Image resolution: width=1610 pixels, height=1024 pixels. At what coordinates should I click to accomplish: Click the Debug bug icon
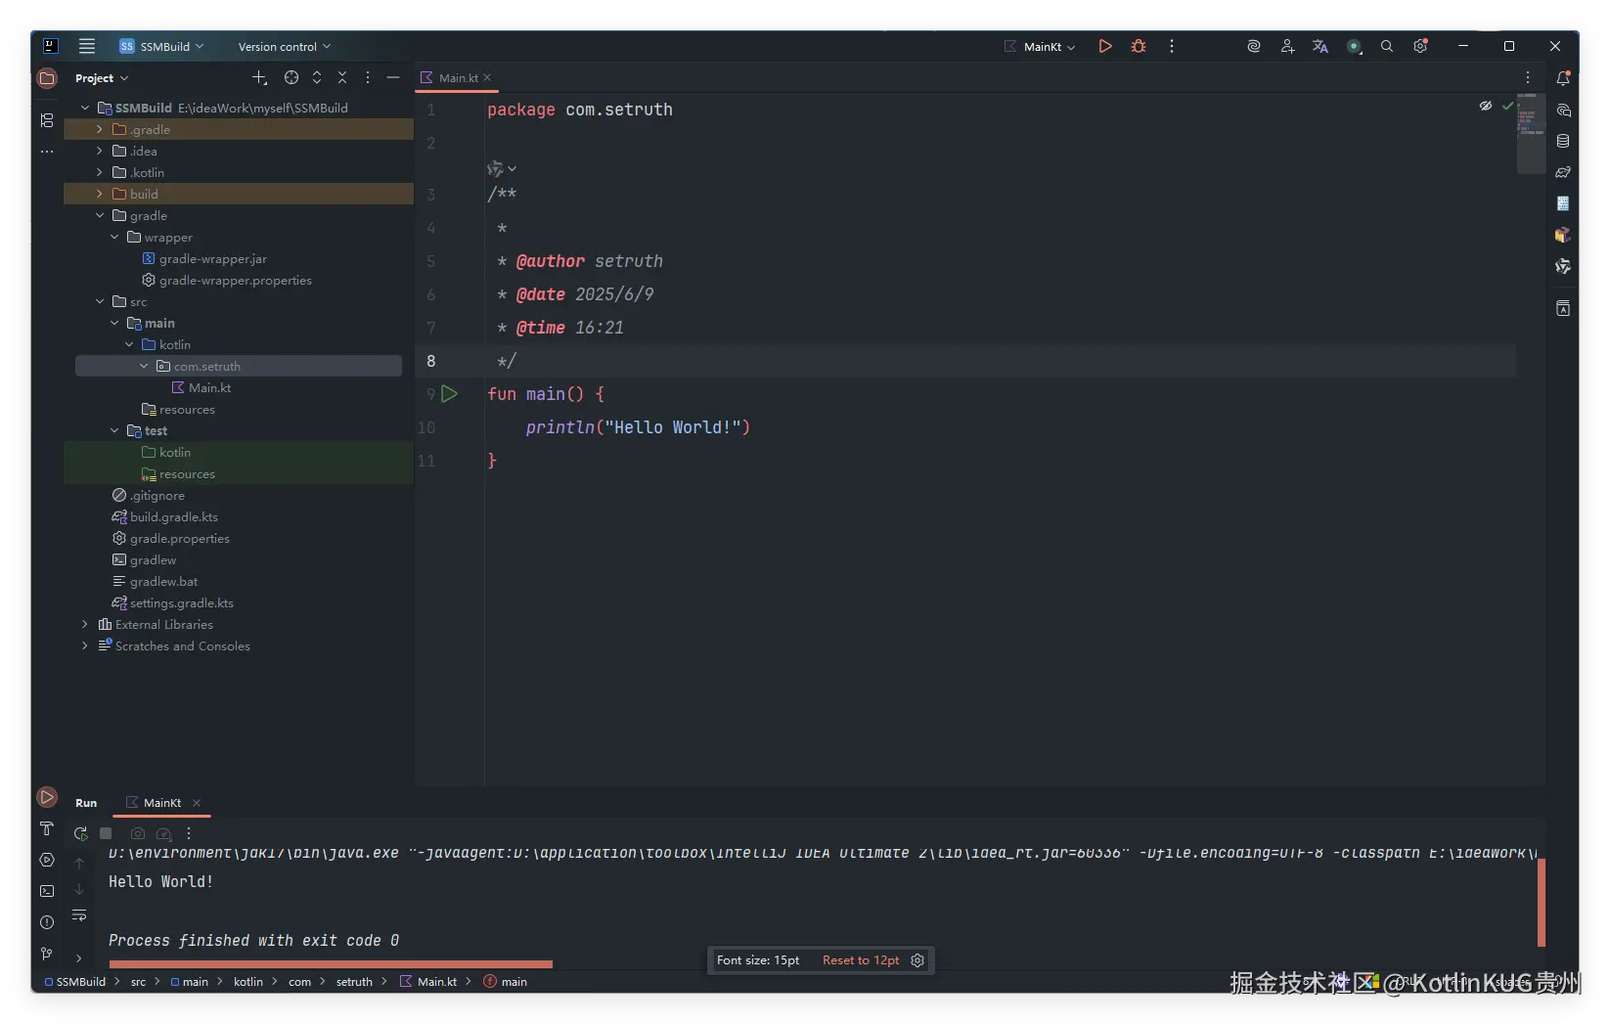pos(1139,46)
